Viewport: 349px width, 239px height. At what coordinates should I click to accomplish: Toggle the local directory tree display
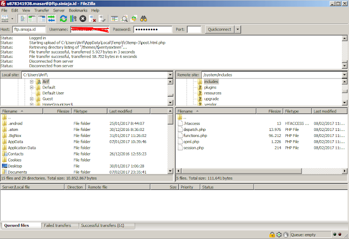click(32, 19)
